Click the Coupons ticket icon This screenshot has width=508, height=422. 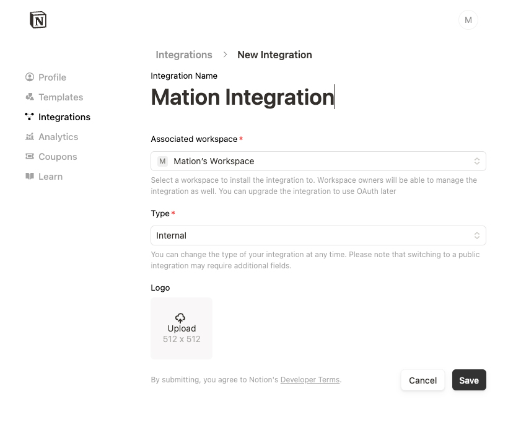coord(30,157)
